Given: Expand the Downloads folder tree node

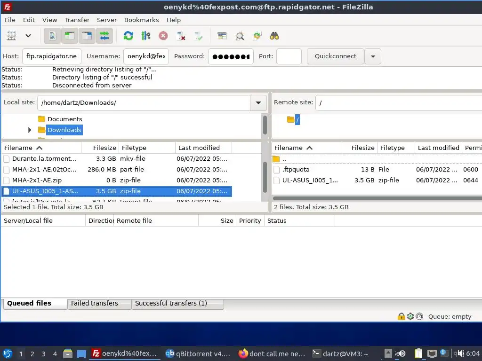Looking at the screenshot, I should tap(30, 130).
